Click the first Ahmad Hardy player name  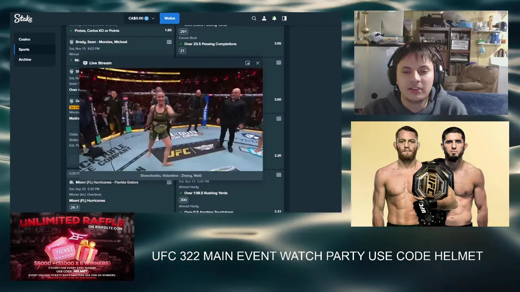coord(188,187)
